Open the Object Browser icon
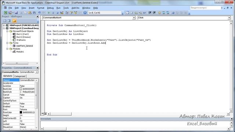The width and height of the screenshot is (235, 132). 75,13
